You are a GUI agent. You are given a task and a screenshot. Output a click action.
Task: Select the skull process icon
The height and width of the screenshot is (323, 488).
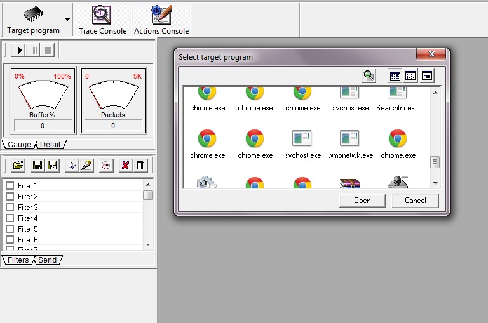pos(398,183)
